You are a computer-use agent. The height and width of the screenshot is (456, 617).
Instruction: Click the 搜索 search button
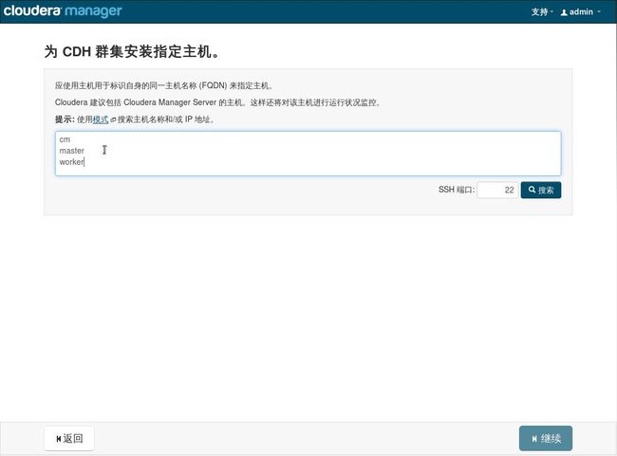click(x=541, y=190)
